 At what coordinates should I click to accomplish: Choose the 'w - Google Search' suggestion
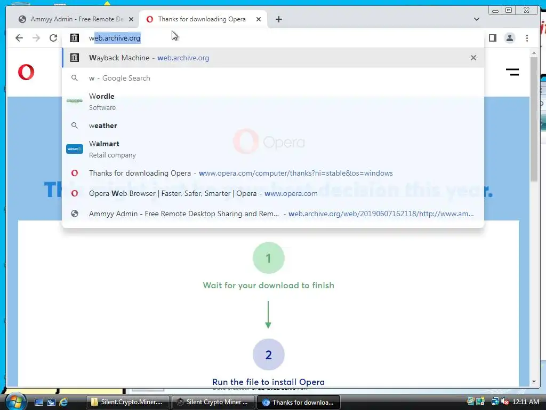pos(273,78)
